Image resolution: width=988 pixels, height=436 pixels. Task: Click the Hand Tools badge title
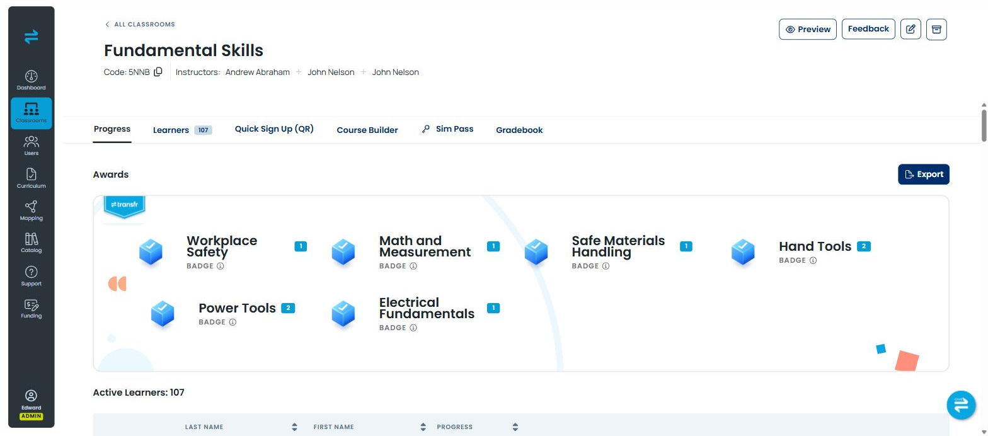(x=815, y=246)
